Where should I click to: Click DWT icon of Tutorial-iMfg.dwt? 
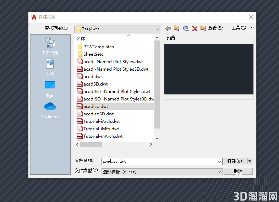[x=80, y=129]
